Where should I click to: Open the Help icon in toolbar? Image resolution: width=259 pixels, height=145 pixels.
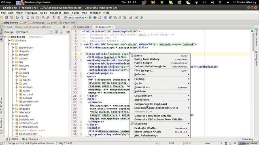pyautogui.click(x=141, y=17)
